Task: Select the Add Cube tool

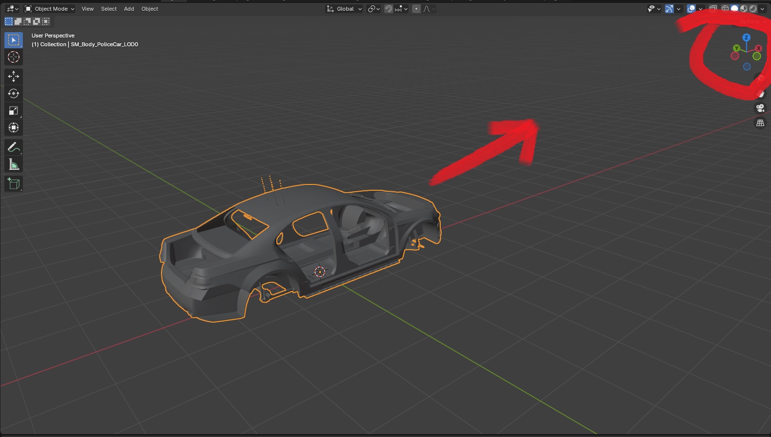Action: click(14, 184)
